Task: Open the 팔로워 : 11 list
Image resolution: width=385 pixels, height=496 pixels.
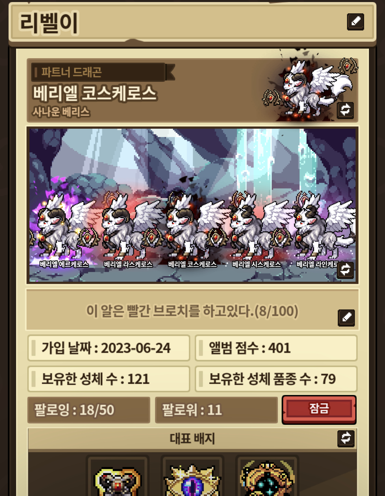Action: pos(216,410)
